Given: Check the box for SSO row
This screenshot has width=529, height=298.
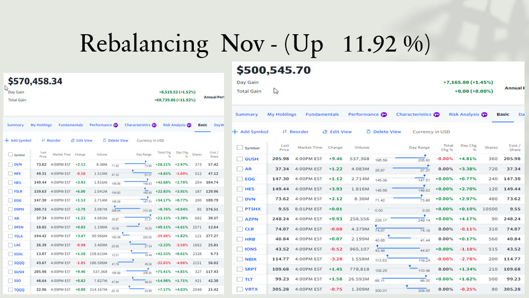Looking at the screenshot, I should pyautogui.click(x=10, y=281).
